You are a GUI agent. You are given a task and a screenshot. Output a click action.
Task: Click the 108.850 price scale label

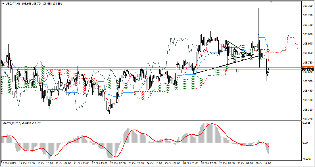307,53
